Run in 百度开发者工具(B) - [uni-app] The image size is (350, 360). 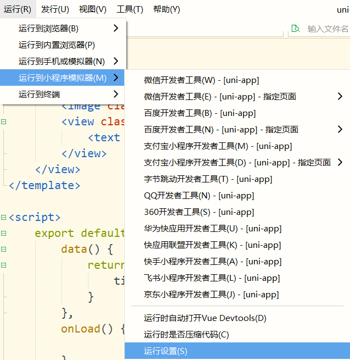coord(237,113)
